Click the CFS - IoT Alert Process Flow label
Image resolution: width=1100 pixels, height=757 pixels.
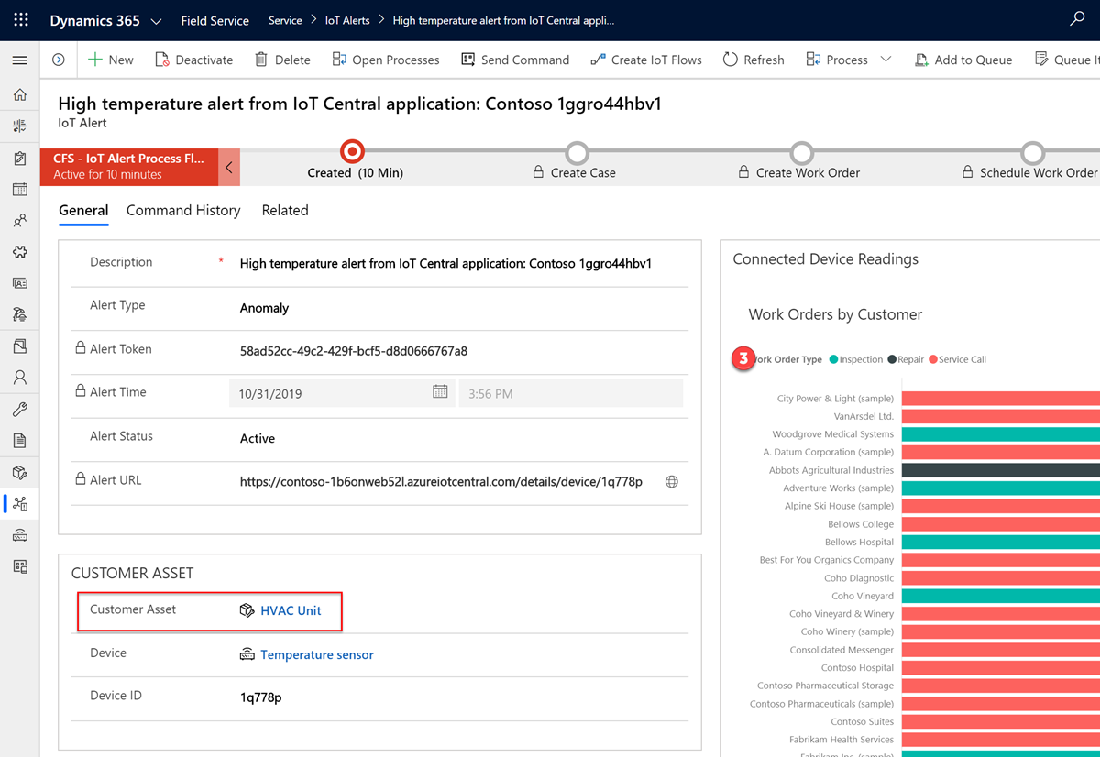pyautogui.click(x=128, y=159)
